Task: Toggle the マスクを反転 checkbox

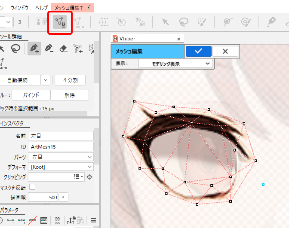Action: click(x=32, y=187)
